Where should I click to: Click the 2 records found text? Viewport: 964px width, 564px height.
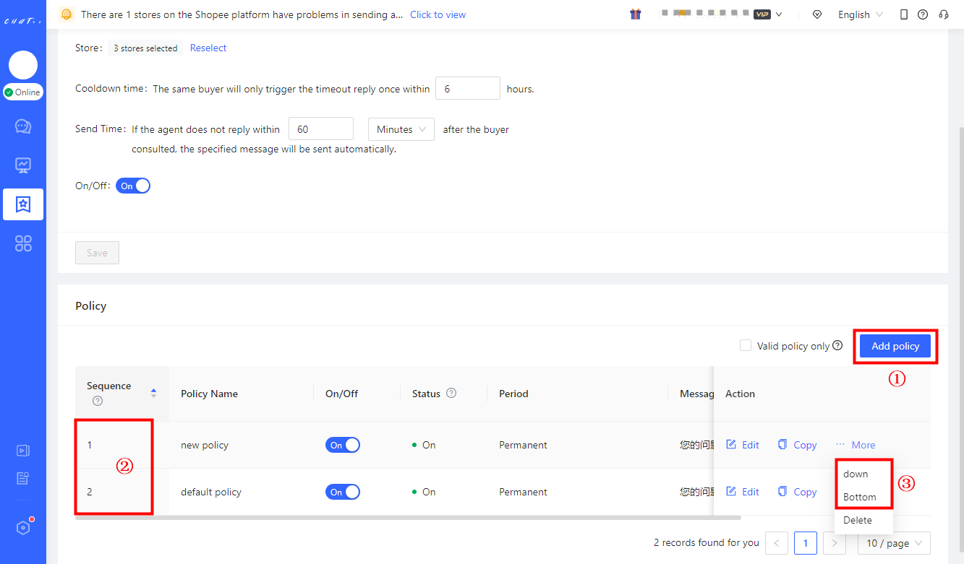(x=707, y=542)
